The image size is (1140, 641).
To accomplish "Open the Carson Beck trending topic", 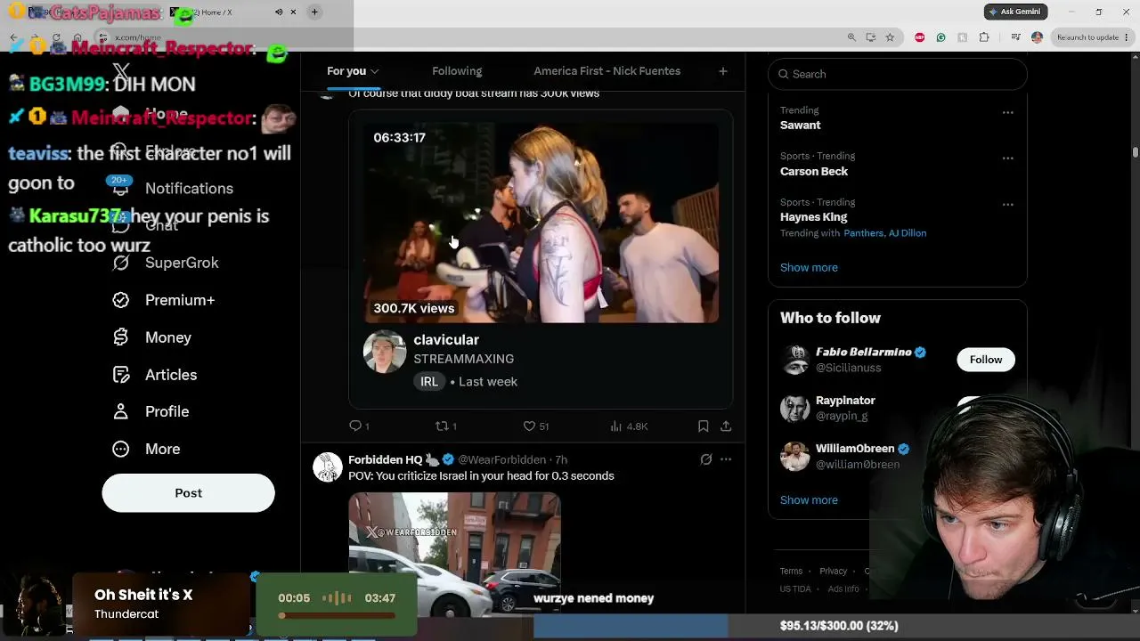I will point(814,171).
